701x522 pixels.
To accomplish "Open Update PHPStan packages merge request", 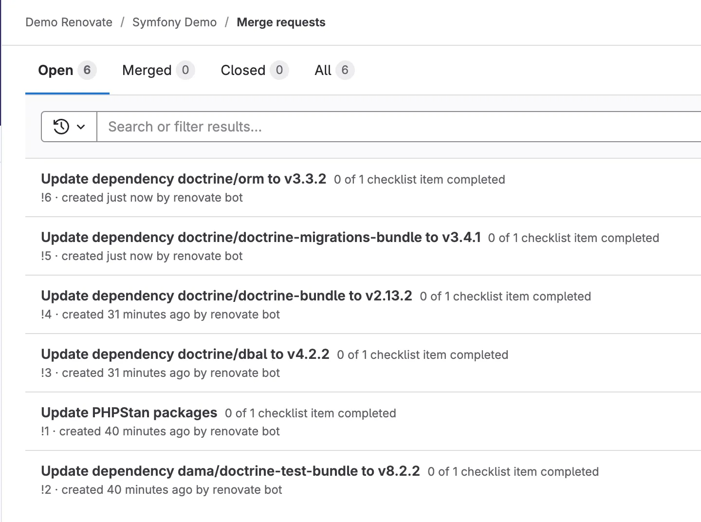I will point(129,412).
